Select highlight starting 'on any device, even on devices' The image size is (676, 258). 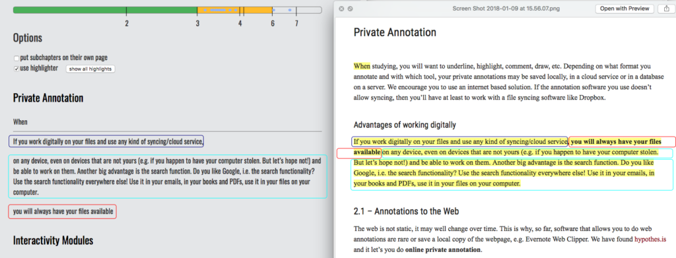(x=168, y=177)
